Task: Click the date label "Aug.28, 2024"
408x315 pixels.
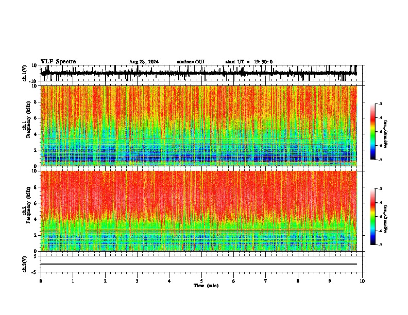Action: [144, 62]
